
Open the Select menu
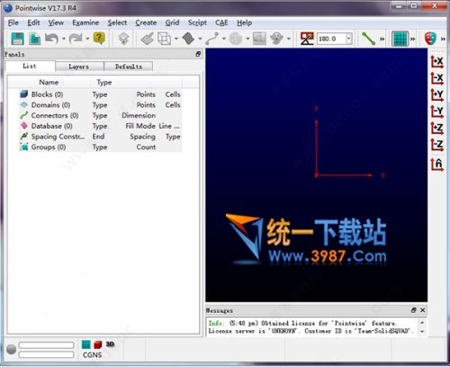point(117,22)
